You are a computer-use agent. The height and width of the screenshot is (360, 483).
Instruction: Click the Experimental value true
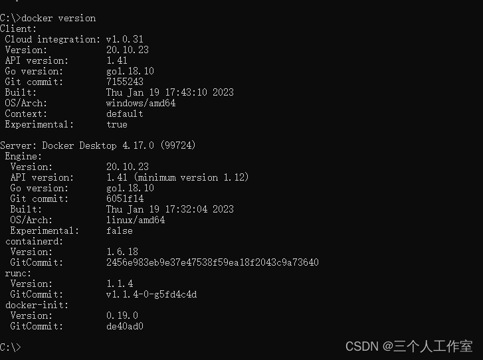(117, 124)
